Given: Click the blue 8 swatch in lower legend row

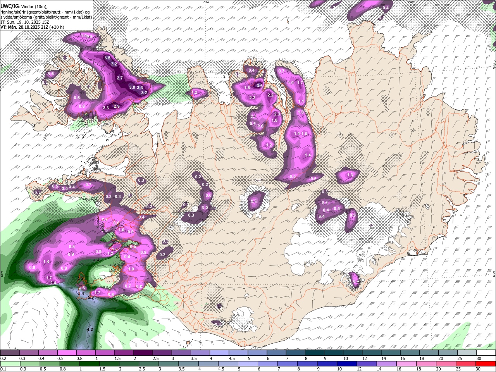Looking at the screenshot, I should [307, 364].
